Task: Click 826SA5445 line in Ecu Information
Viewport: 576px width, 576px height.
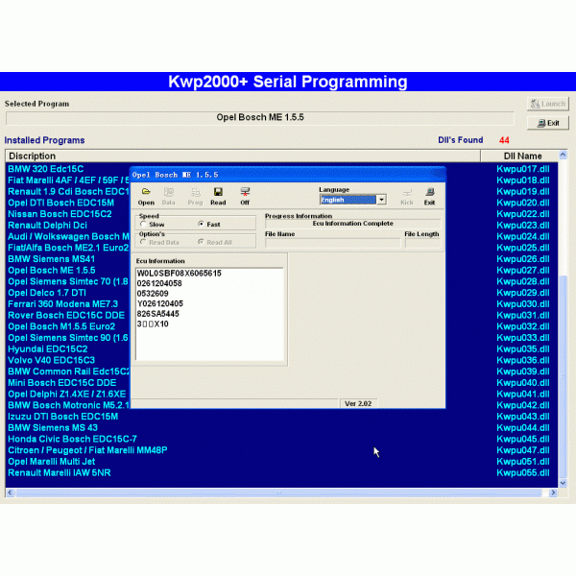Action: 158,314
